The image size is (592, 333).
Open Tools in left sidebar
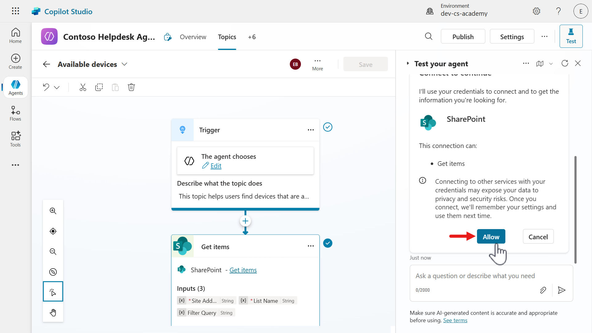[15, 139]
